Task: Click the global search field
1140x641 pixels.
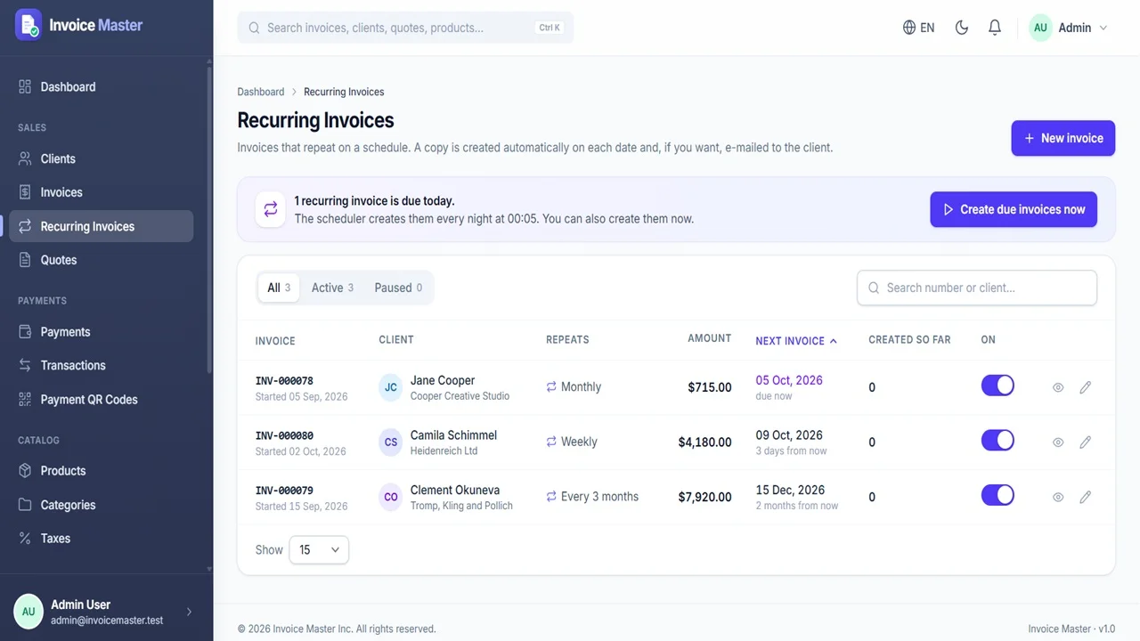Action: pyautogui.click(x=405, y=28)
